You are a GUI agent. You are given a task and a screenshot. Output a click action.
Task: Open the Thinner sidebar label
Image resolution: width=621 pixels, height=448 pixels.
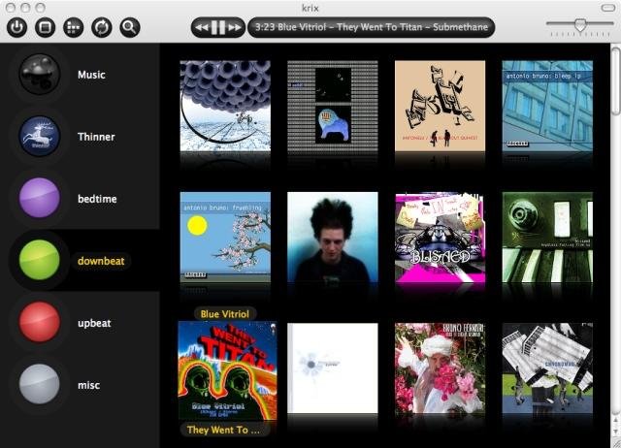(96, 137)
